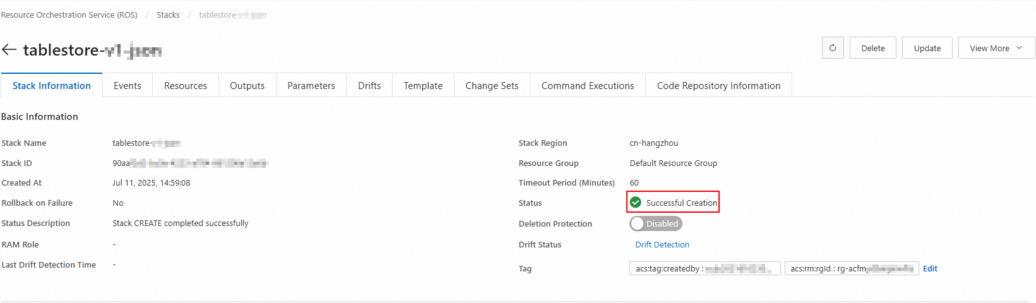Screen dimensions: 1036x303
Task: Click the Delete button
Action: click(x=873, y=48)
